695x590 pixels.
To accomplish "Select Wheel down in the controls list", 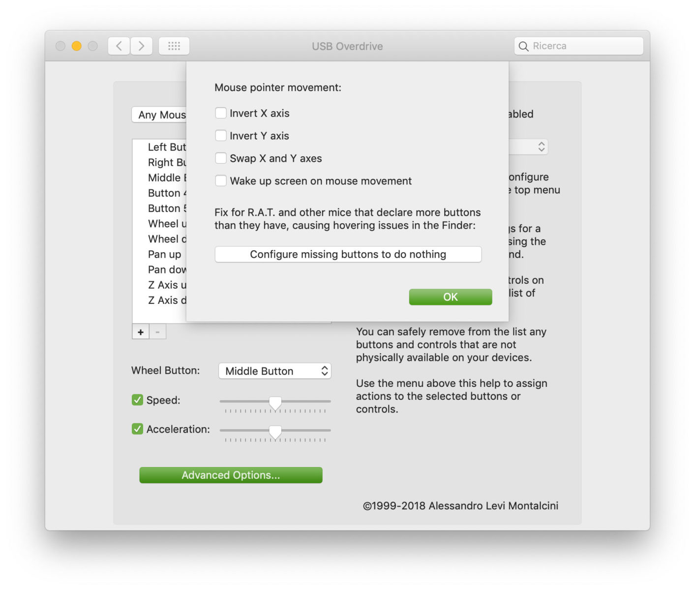I will (x=159, y=239).
